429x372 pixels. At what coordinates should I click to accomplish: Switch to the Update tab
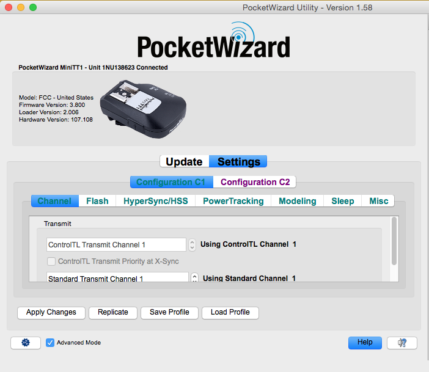tap(185, 161)
